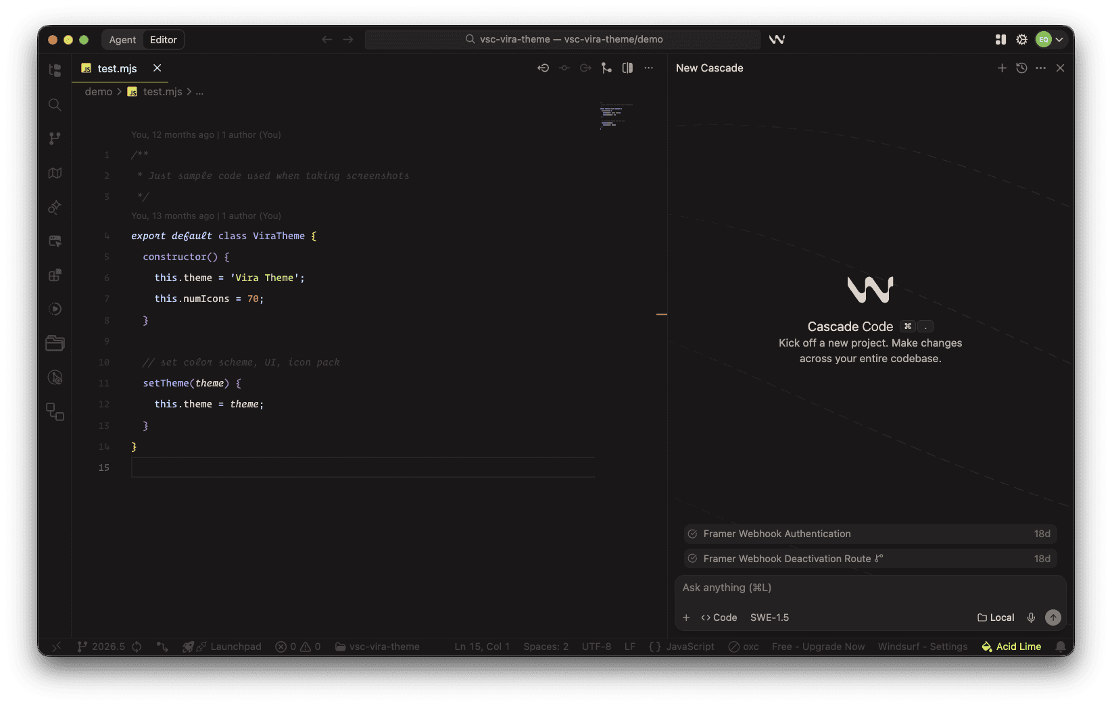Click the git graph icon in the status bar
The image size is (1112, 706).
pyautogui.click(x=162, y=647)
